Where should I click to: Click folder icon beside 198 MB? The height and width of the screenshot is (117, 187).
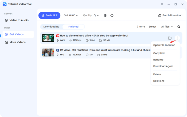tap(100, 40)
